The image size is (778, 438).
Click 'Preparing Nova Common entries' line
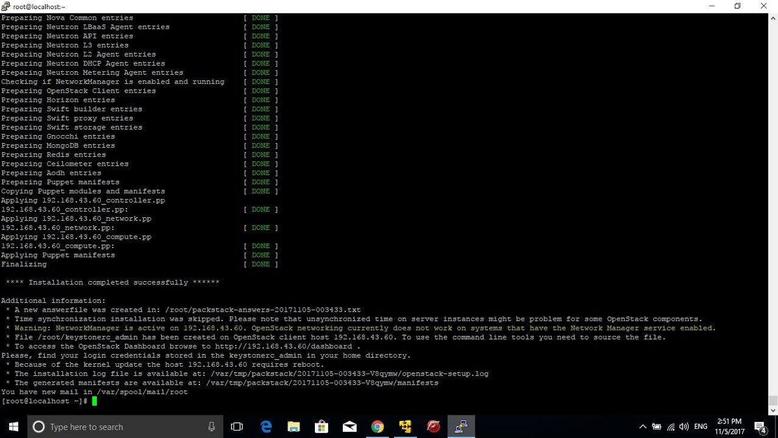click(67, 18)
